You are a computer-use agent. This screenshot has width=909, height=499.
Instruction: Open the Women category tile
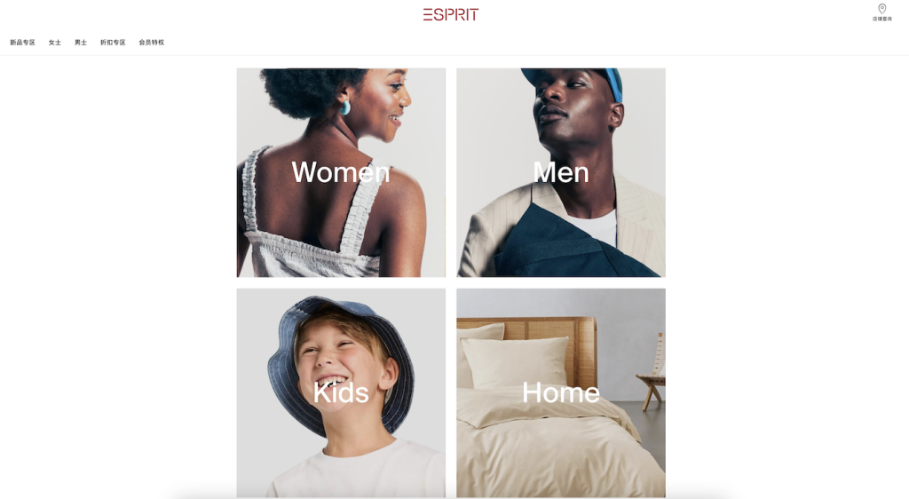341,173
